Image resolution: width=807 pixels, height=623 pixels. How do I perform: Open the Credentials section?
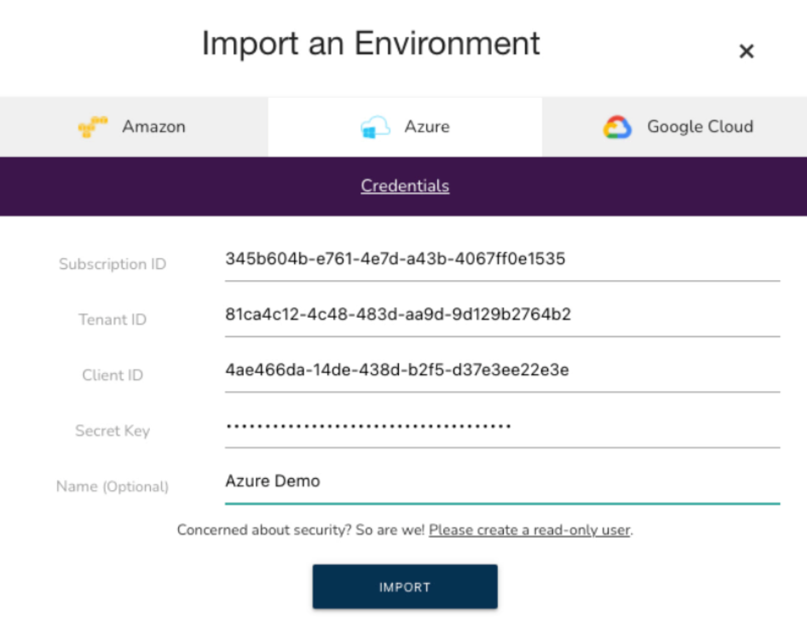405,186
